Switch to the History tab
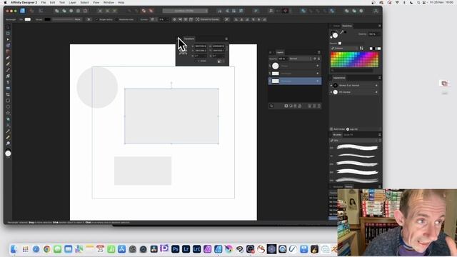This screenshot has width=457, height=257. click(348, 187)
